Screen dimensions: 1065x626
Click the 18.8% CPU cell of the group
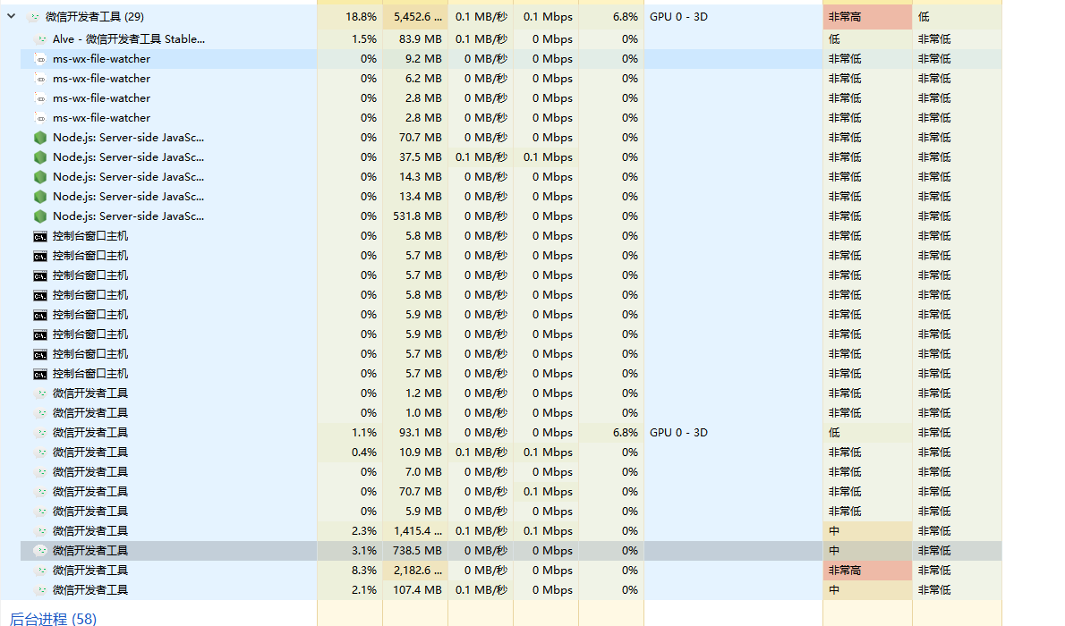(x=350, y=17)
